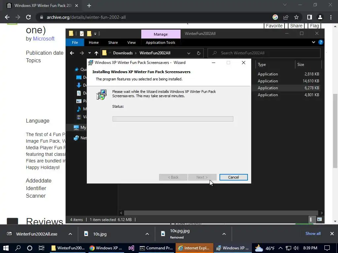Sort files by the Size column
Image resolution: width=338 pixels, height=253 pixels.
click(x=308, y=65)
